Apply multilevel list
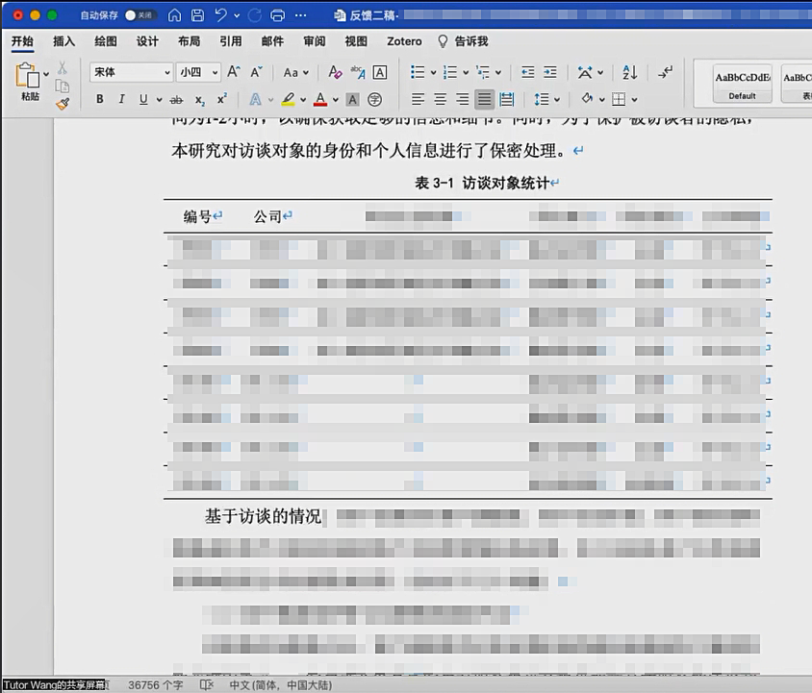This screenshot has height=693, width=812. tap(483, 72)
